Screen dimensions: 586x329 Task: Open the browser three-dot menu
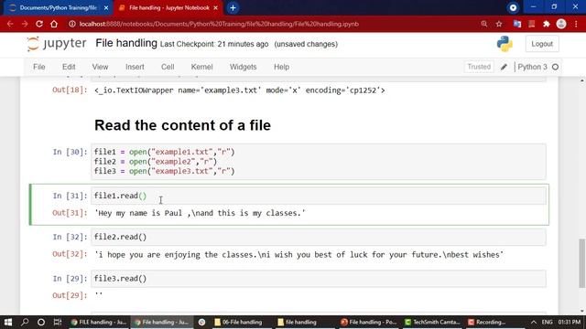pyautogui.click(x=576, y=24)
